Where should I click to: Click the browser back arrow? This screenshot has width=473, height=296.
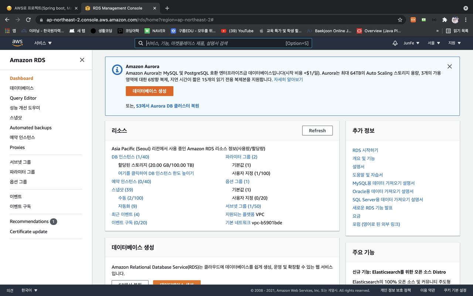coord(7,20)
